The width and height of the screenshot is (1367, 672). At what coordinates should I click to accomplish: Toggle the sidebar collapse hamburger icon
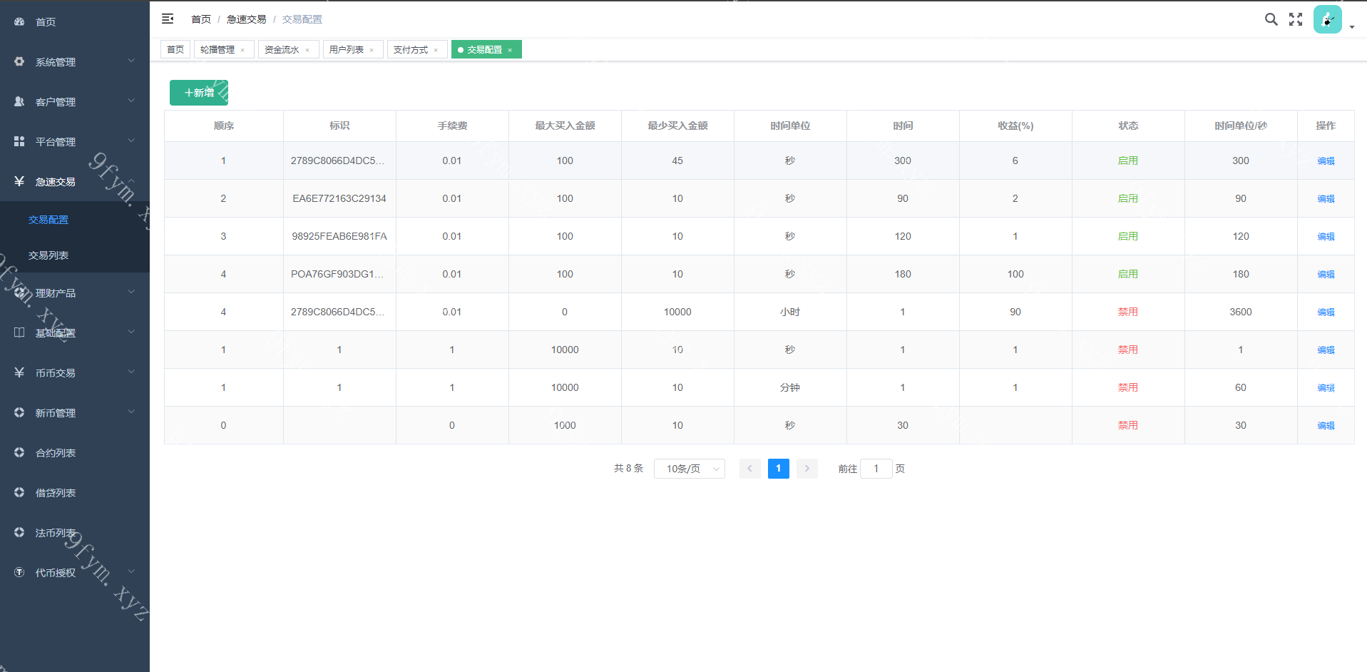point(168,19)
